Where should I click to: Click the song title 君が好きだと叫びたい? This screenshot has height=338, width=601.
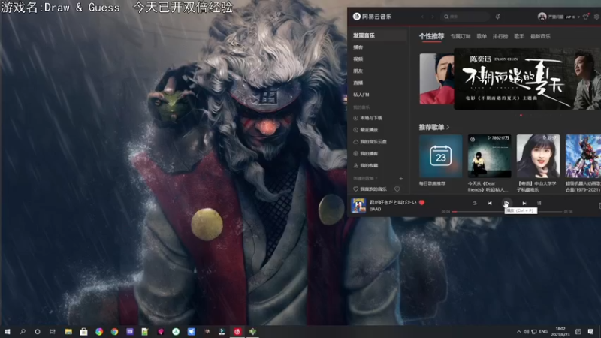click(393, 202)
